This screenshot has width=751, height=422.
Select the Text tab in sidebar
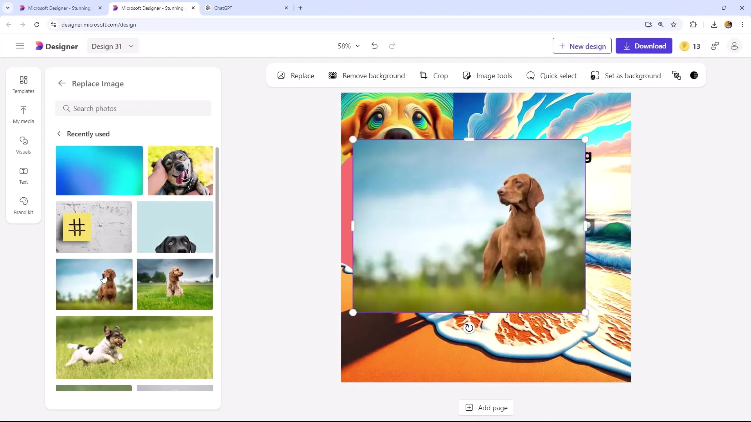point(23,175)
